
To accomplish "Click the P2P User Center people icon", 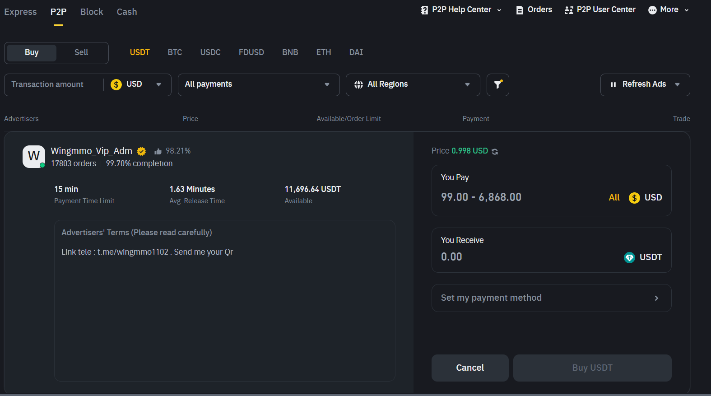I will pos(569,10).
